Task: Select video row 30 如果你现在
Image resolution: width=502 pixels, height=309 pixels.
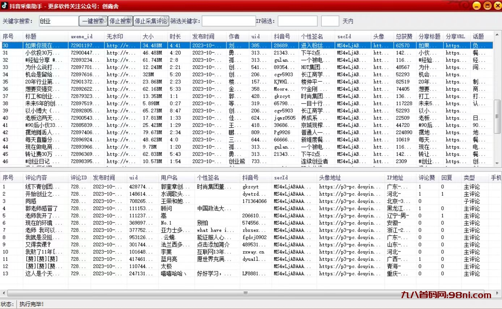Action: click(x=247, y=46)
